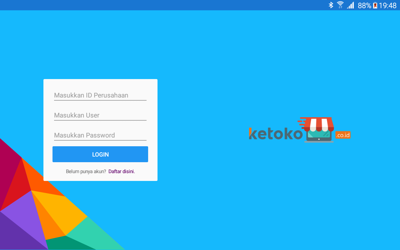The height and width of the screenshot is (250, 400).
Task: Tap the Bluetooth status bar icon
Action: (x=331, y=5)
